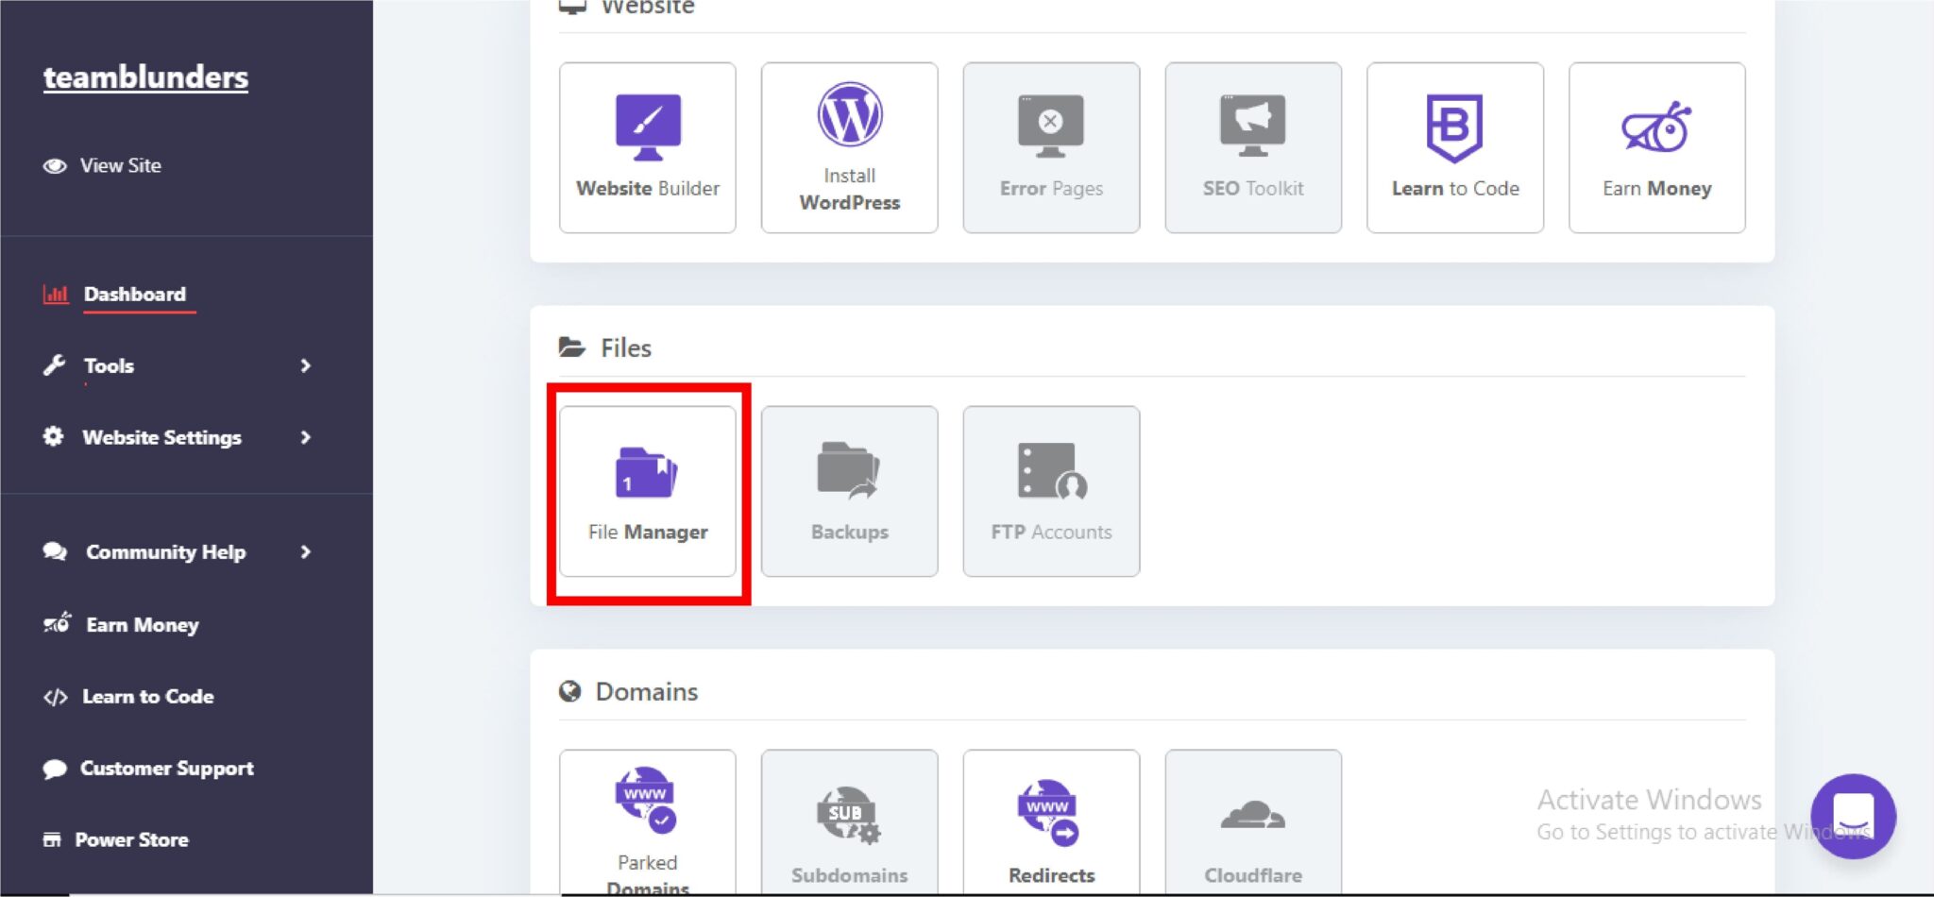Click the teamblunders account link
The width and height of the screenshot is (1934, 897).
tap(145, 77)
